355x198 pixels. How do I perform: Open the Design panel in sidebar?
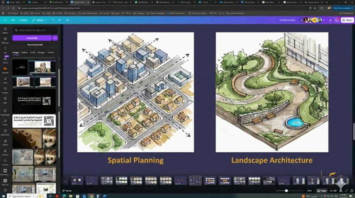(5, 30)
